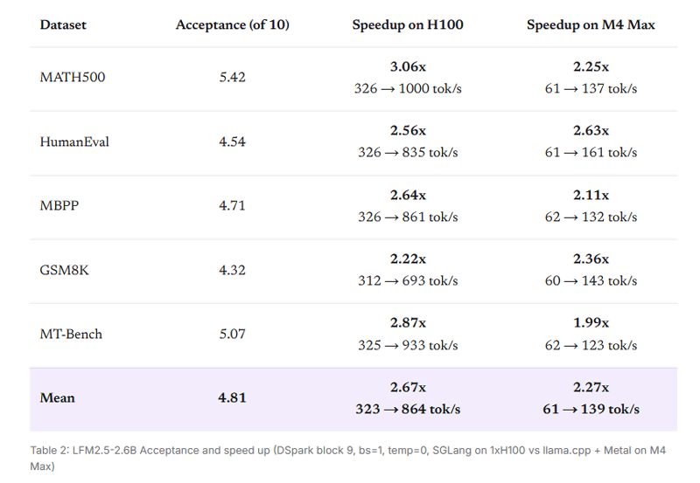Click the 60 → 143 tok/s text
Screen dimensions: 700x483
(591, 280)
